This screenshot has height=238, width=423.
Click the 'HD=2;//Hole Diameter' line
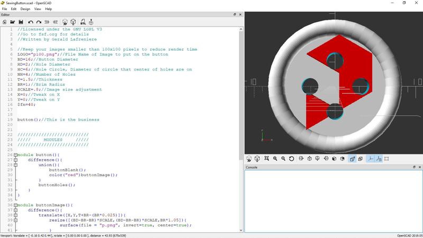(x=44, y=64)
